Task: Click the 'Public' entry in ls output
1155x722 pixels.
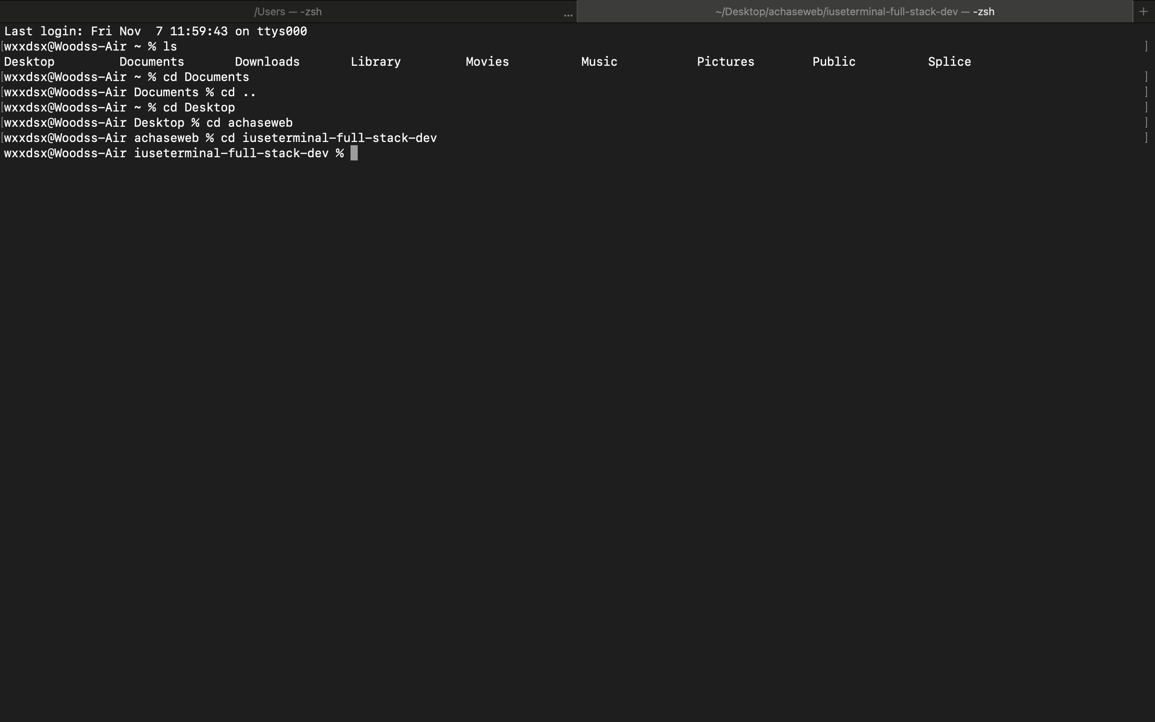Action: coord(834,62)
